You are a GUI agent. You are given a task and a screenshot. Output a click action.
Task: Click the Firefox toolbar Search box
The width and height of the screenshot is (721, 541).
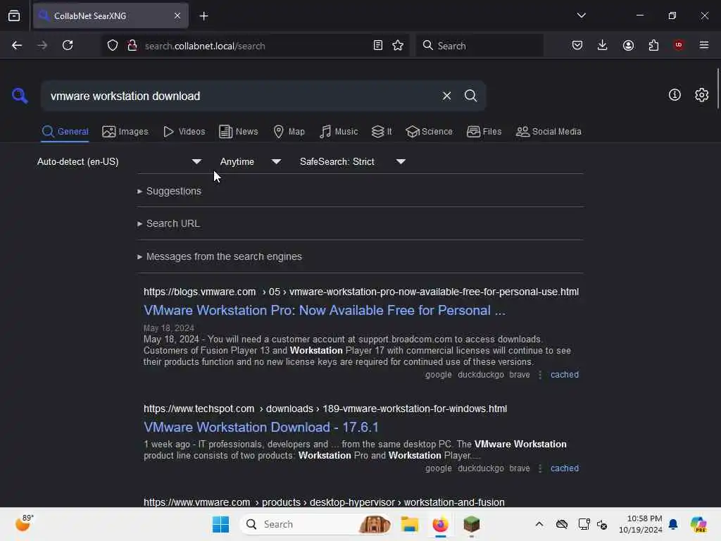pos(479,46)
